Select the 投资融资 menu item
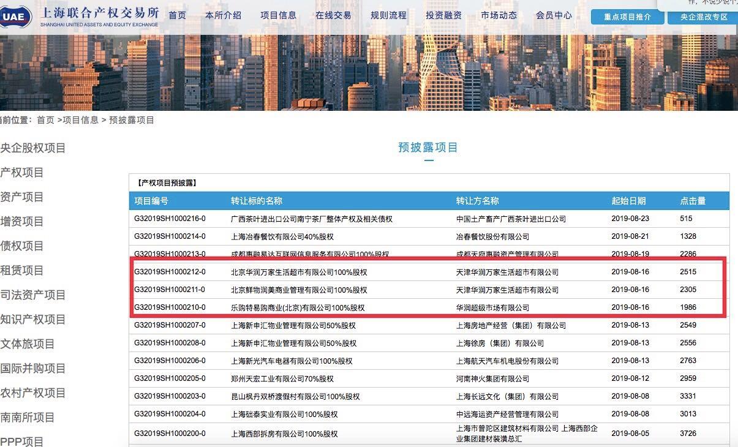 tap(443, 15)
